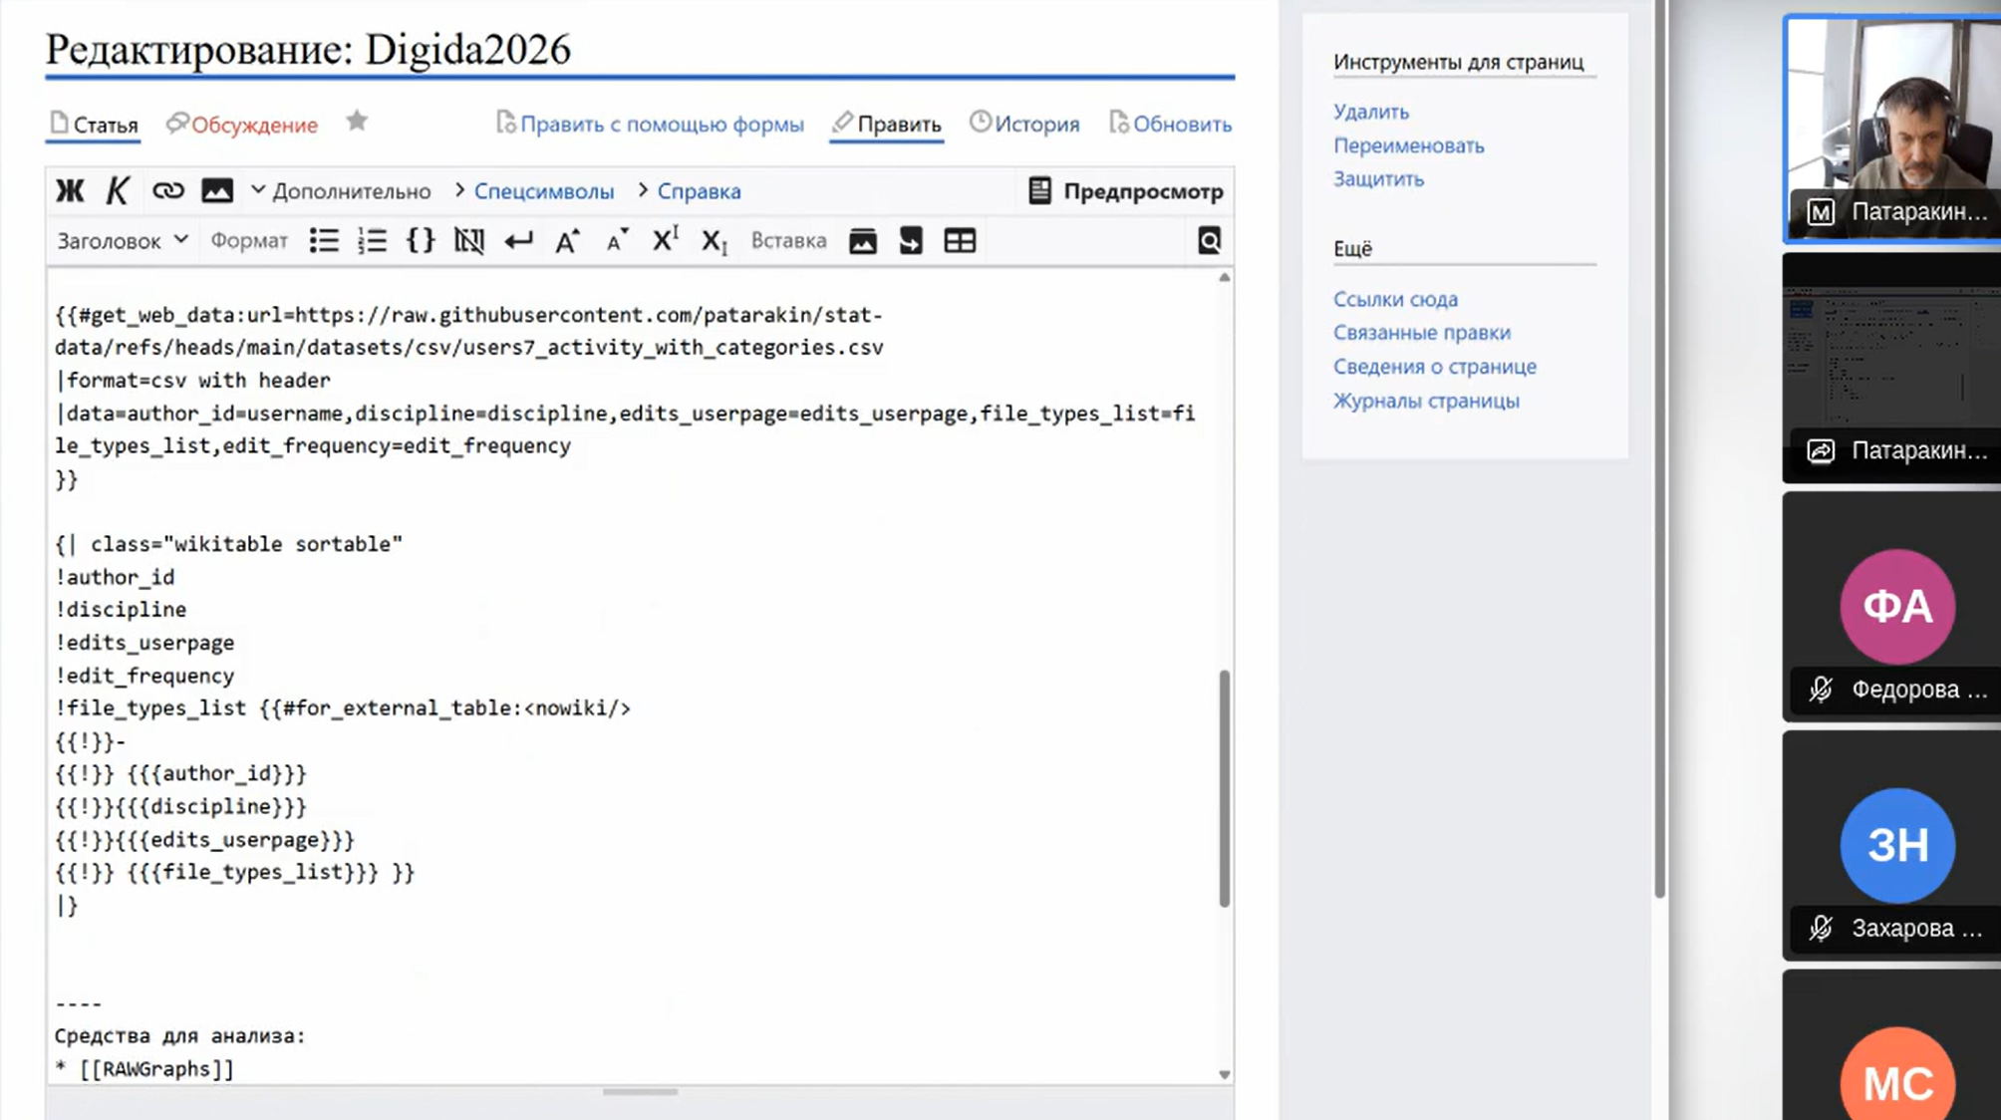Click the numbered list icon
Screen dimensions: 2001x1120
[372, 240]
